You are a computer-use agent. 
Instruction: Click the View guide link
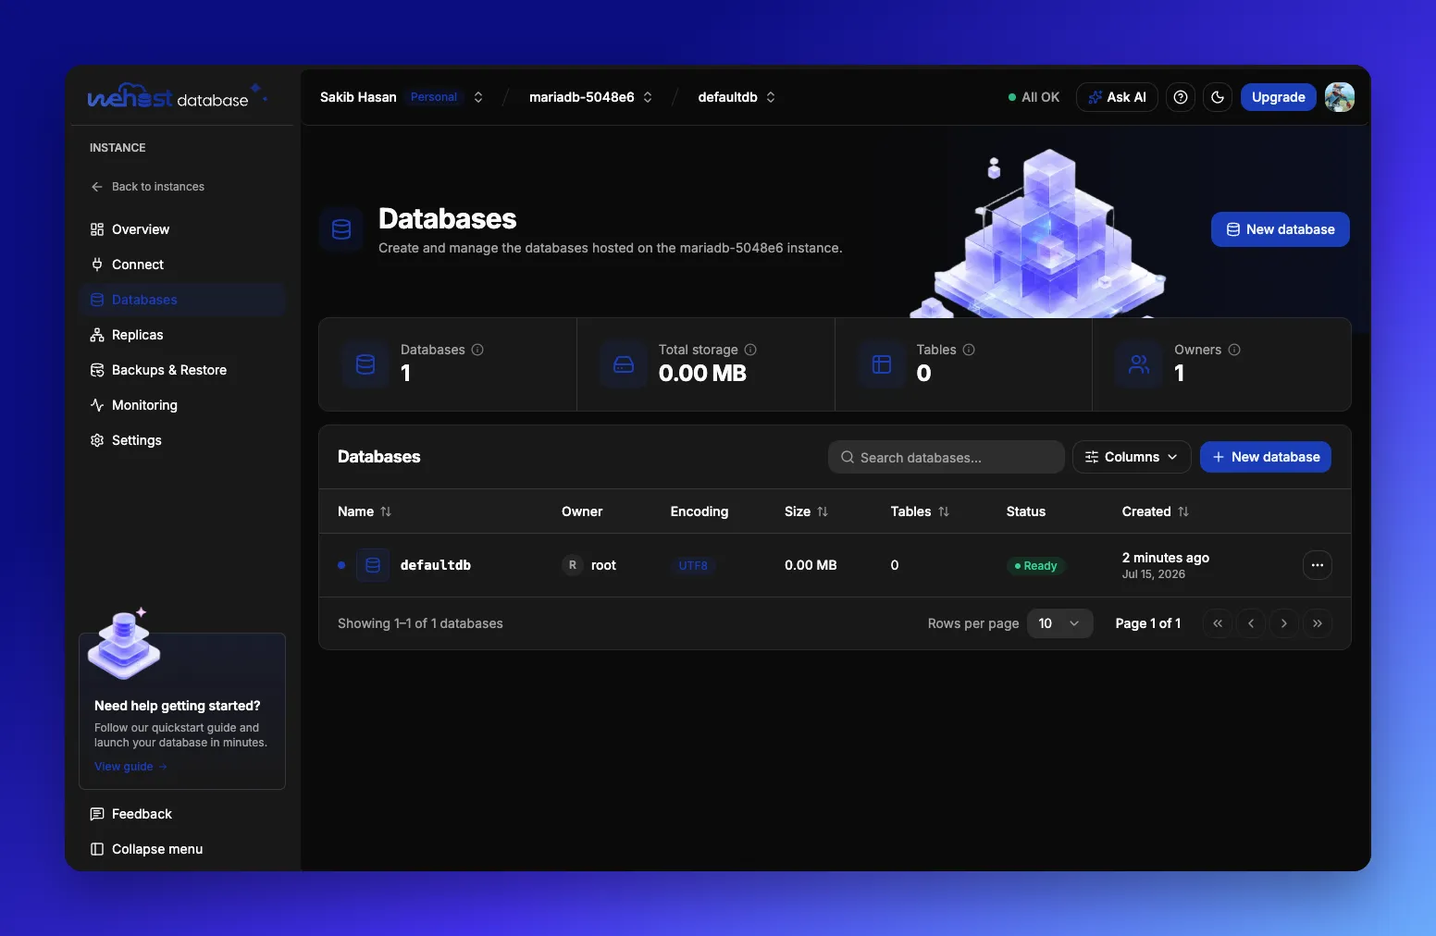[130, 767]
